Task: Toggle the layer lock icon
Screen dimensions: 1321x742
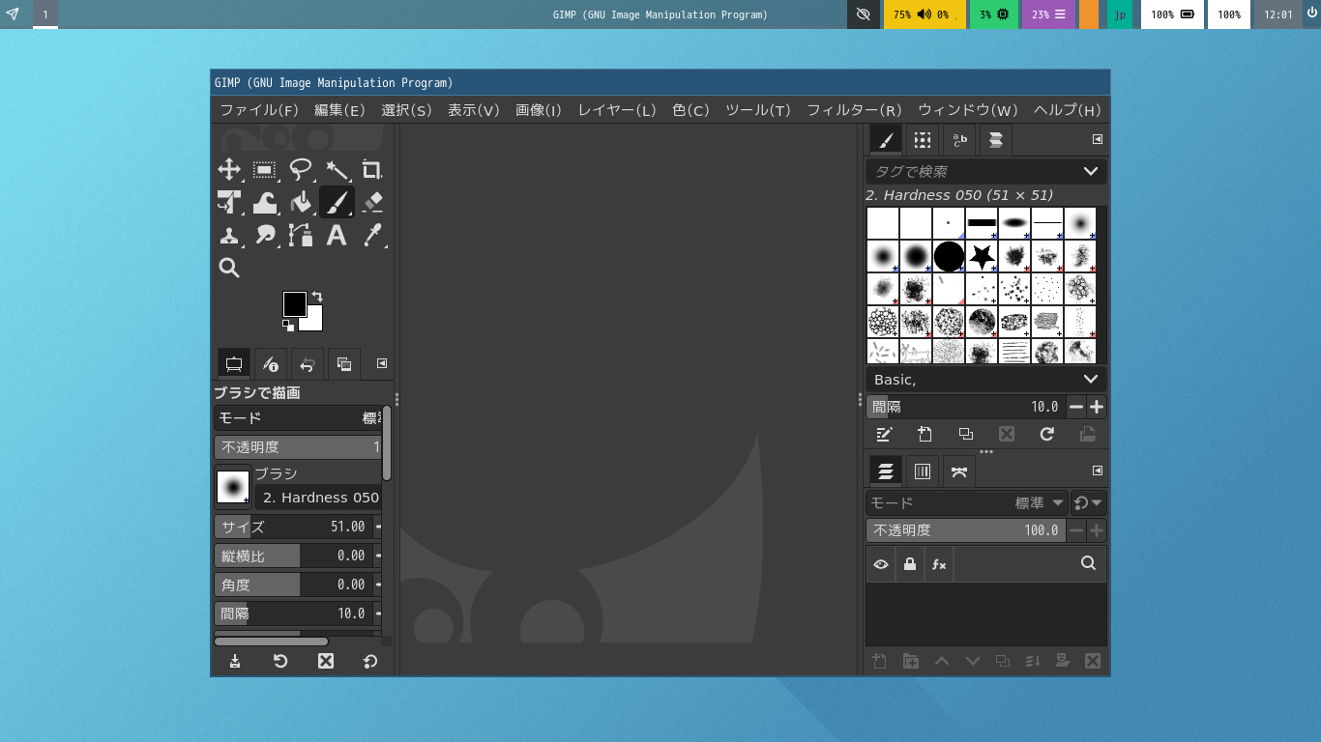Action: 909,564
